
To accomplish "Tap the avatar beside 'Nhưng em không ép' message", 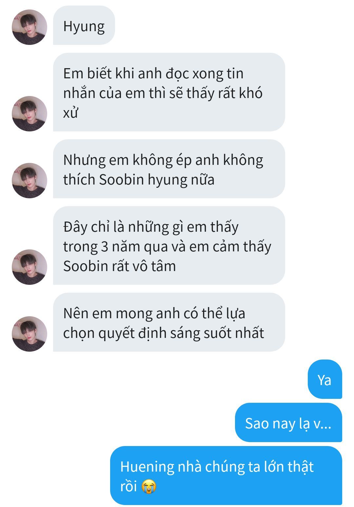I will point(29,181).
